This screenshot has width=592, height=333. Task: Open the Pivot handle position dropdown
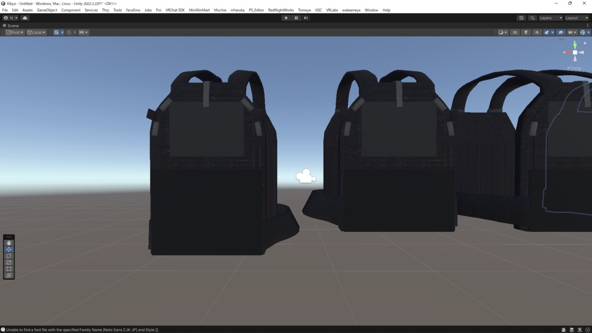click(14, 32)
